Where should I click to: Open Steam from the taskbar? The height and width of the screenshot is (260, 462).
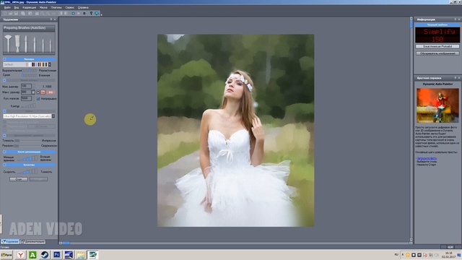45,255
